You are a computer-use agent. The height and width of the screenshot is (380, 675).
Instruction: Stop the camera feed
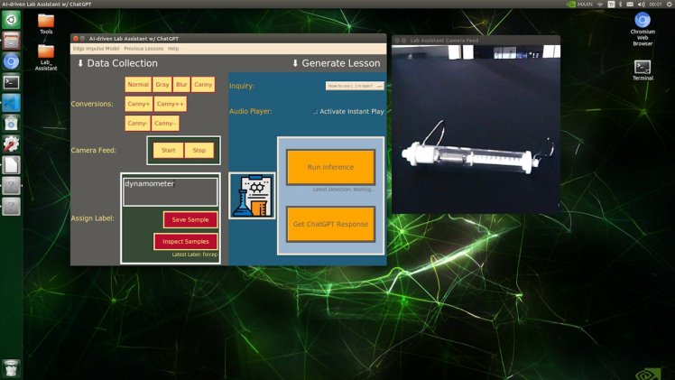[x=199, y=150]
